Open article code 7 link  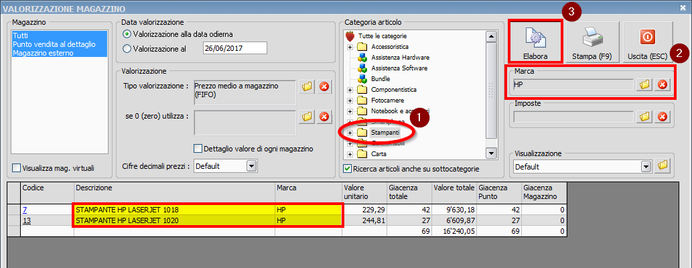(x=25, y=209)
